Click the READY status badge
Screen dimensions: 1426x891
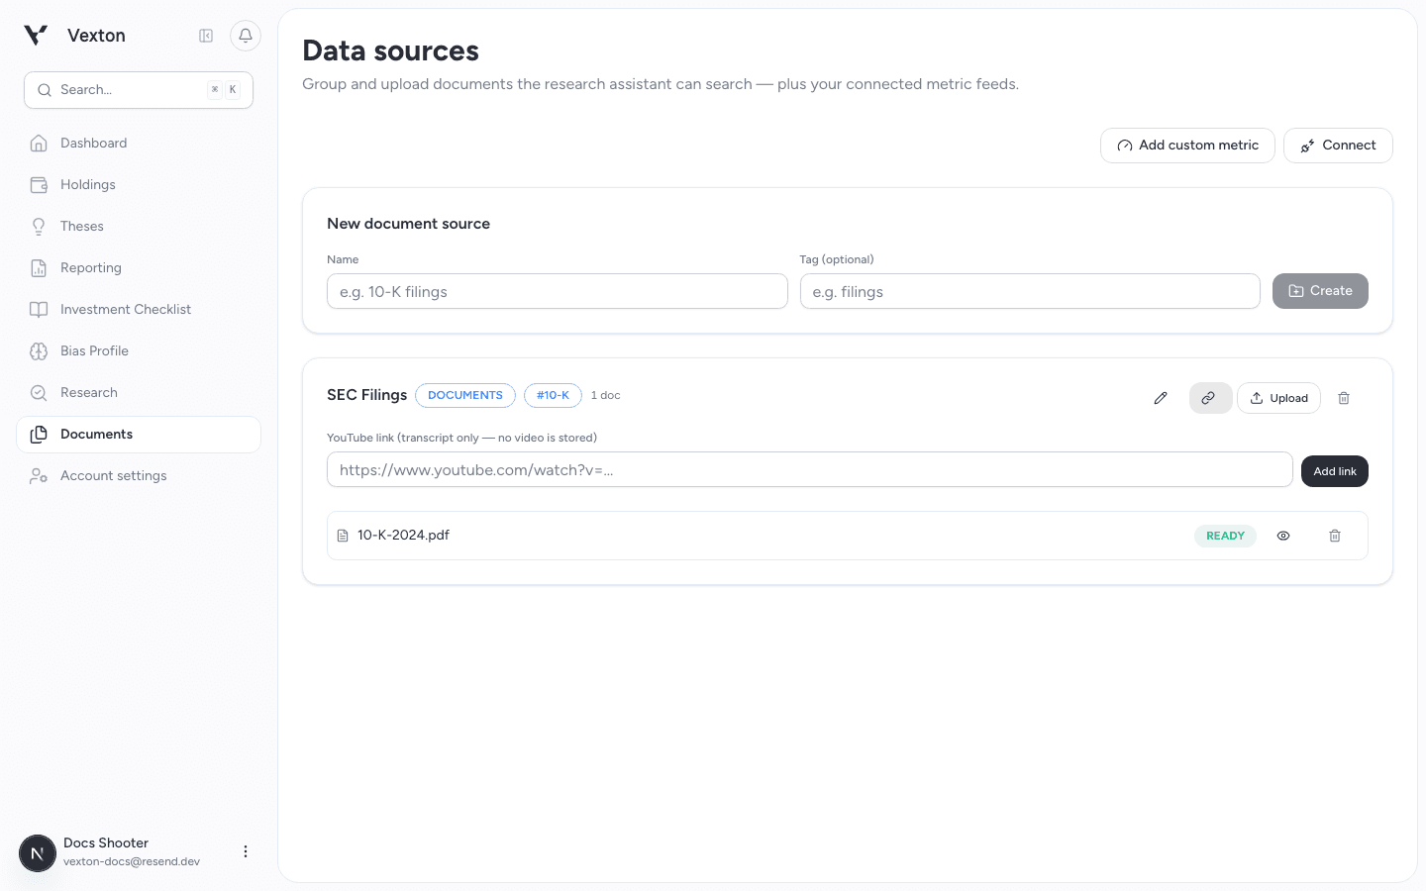[1225, 536]
